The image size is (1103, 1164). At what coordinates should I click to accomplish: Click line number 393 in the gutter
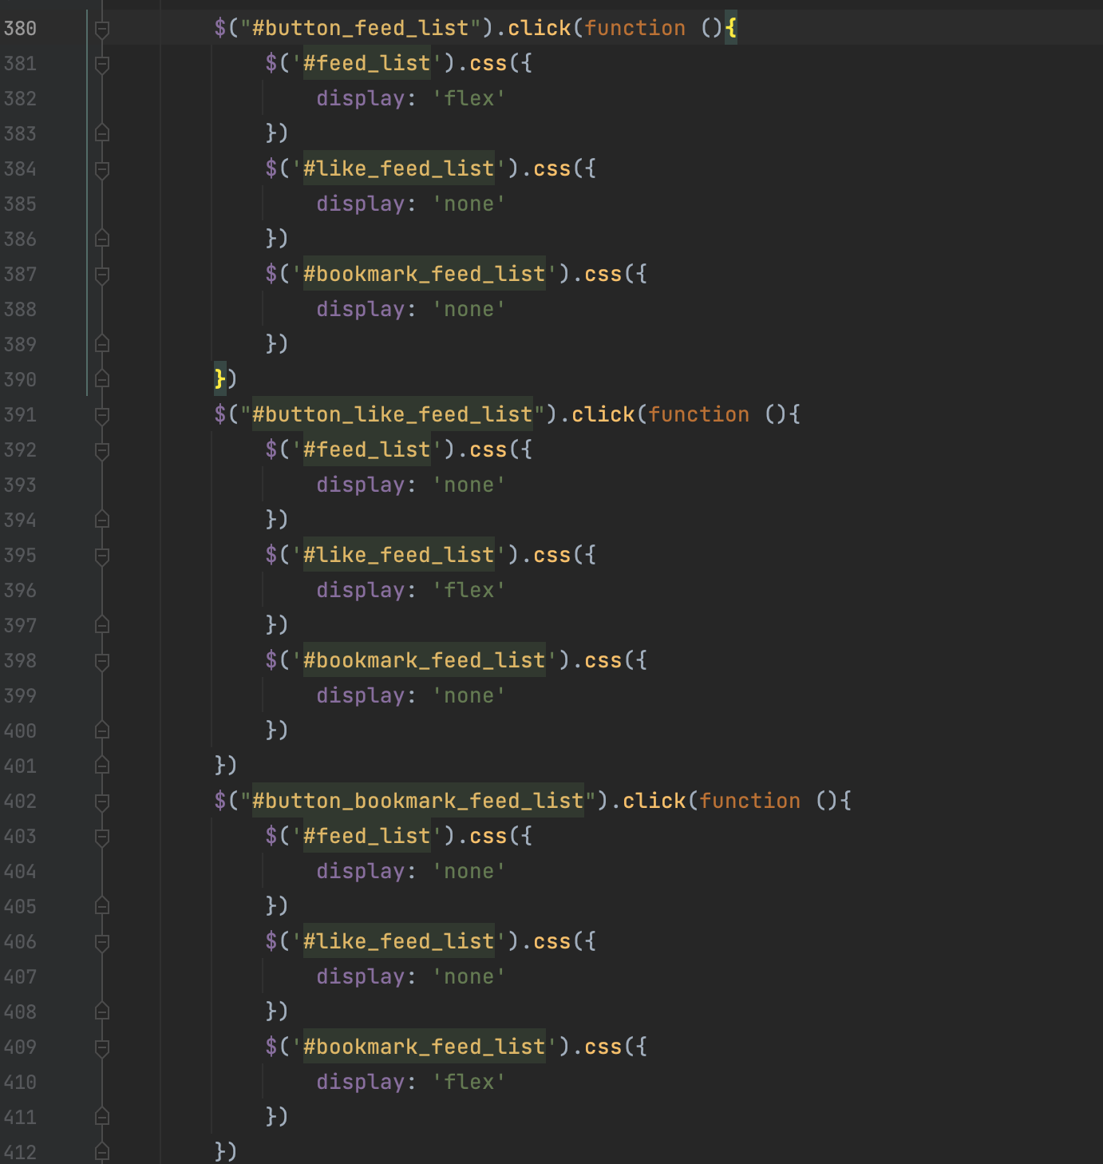[20, 485]
